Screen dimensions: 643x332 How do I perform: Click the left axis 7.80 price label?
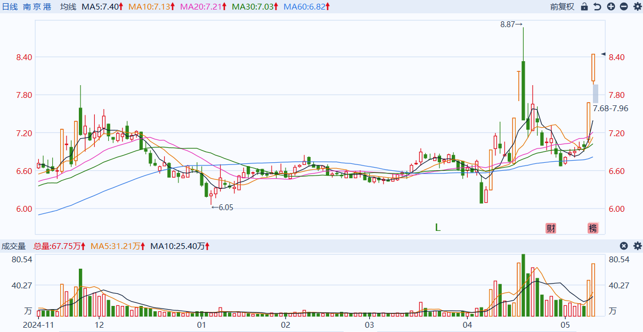point(25,95)
